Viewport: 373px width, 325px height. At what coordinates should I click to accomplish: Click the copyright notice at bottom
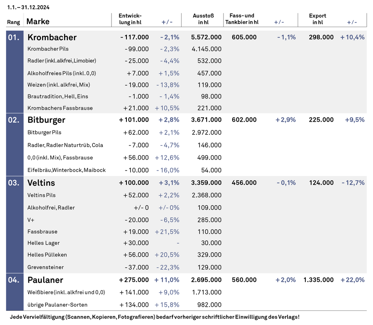(155, 317)
